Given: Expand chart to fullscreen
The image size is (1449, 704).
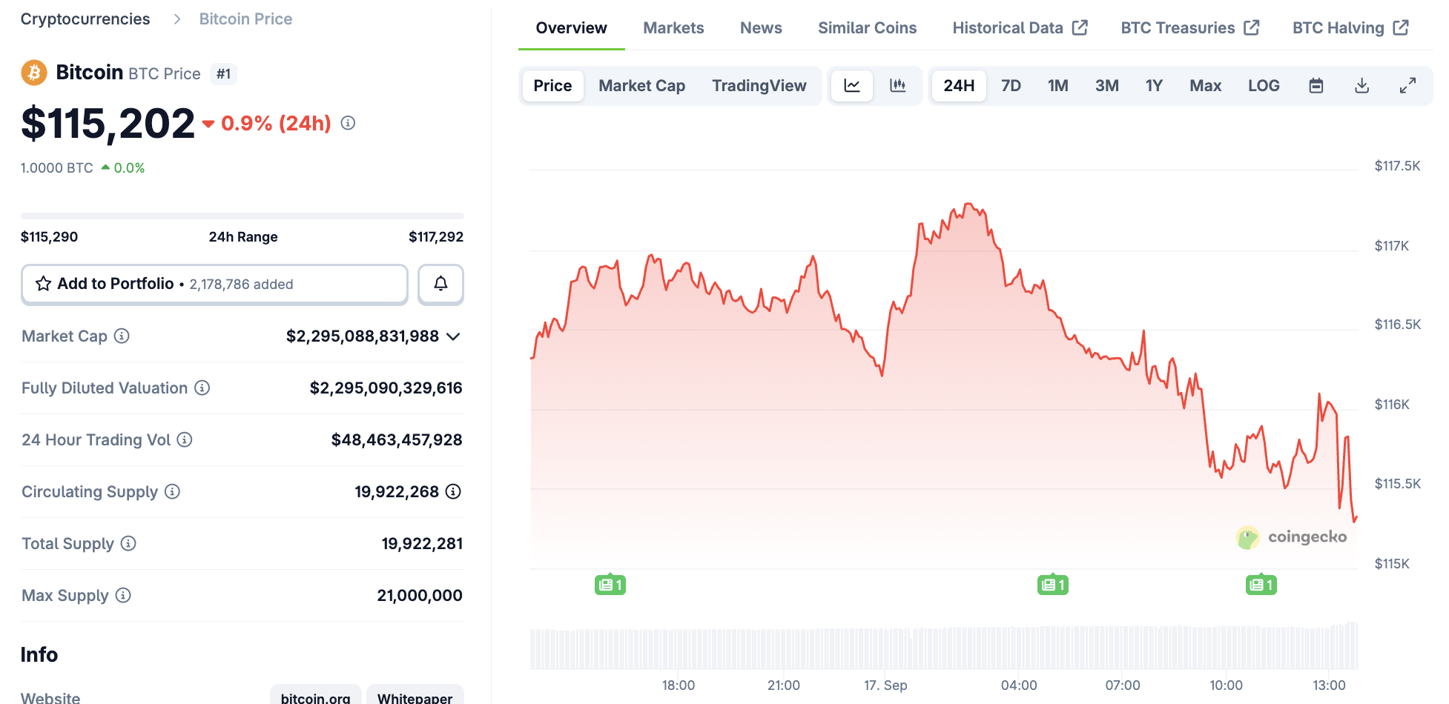Looking at the screenshot, I should click(1407, 86).
